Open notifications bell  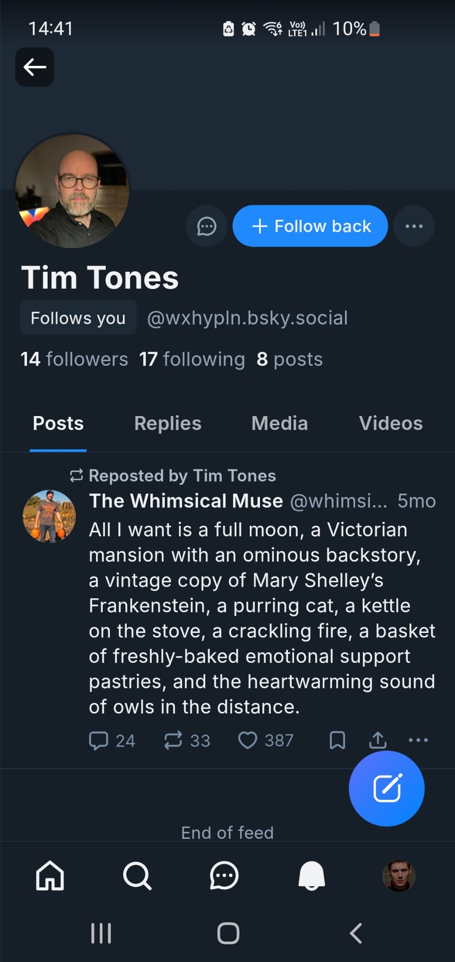[x=311, y=875]
